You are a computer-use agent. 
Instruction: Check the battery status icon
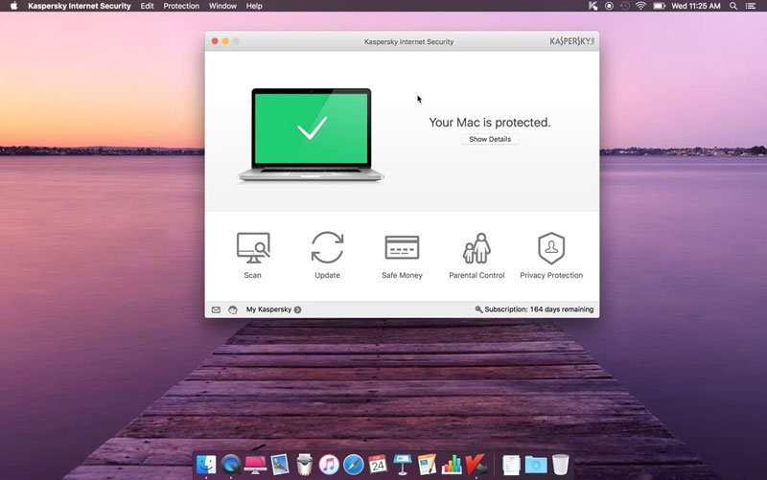tap(660, 6)
